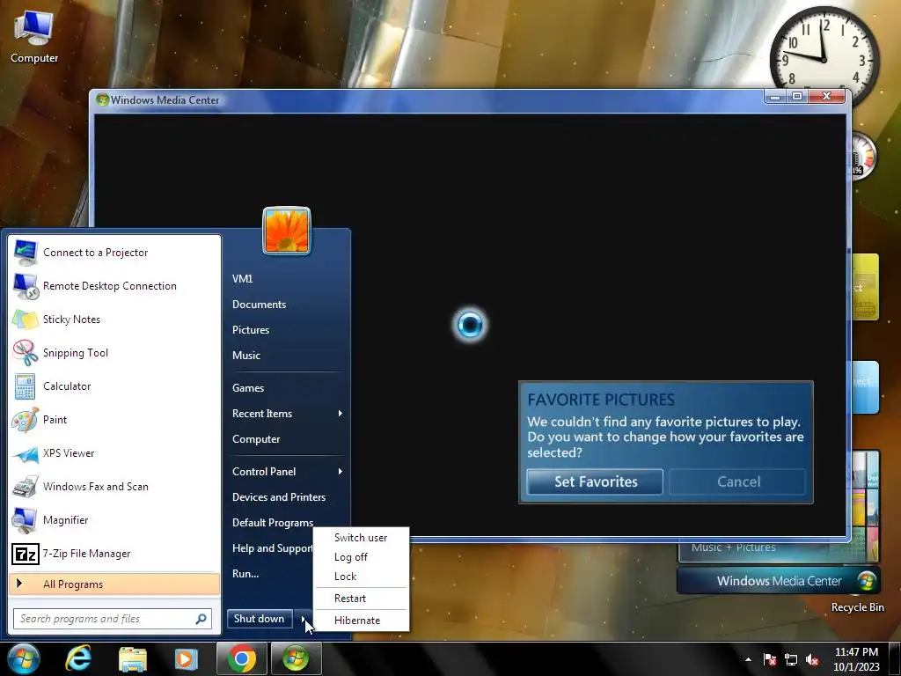The width and height of the screenshot is (901, 676).
Task: Click the Windows Media Center title bar icon
Action: point(103,99)
